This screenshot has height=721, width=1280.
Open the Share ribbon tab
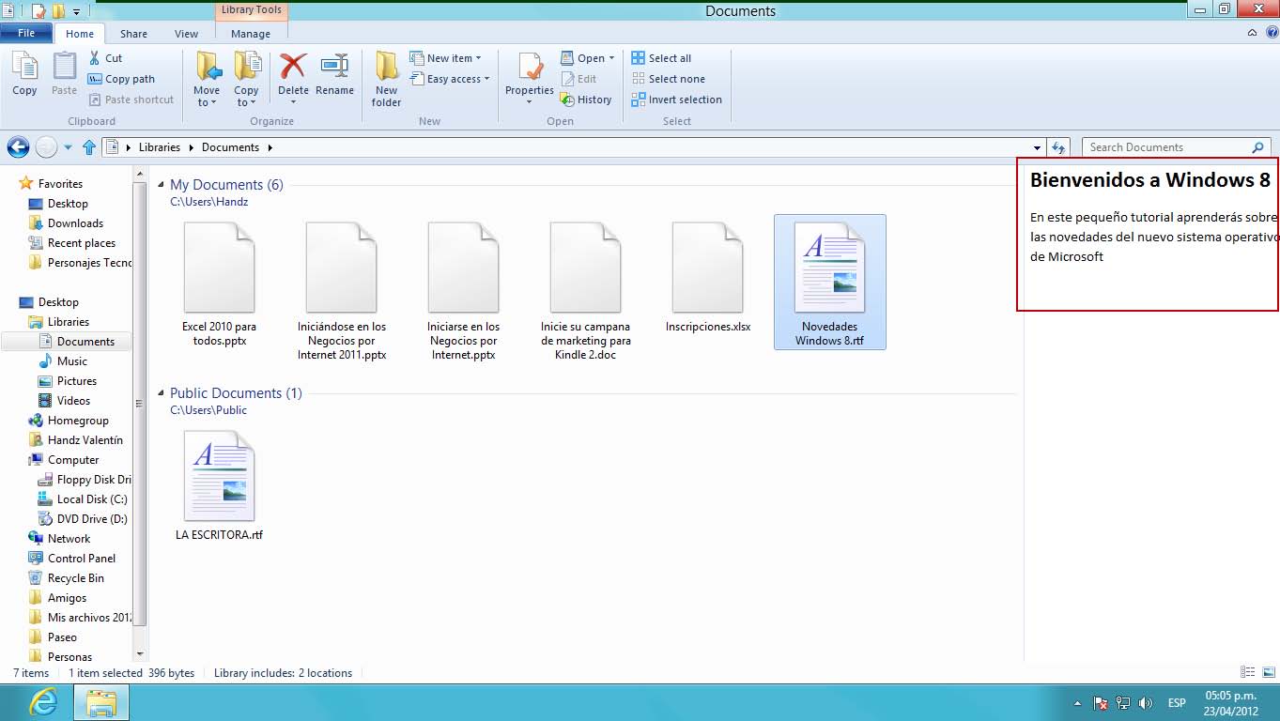[x=133, y=34]
